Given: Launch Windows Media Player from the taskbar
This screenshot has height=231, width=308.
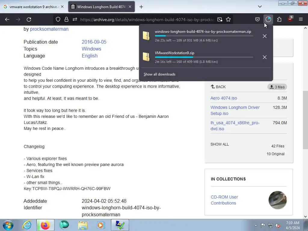Looking at the screenshot, I should click(x=101, y=225).
